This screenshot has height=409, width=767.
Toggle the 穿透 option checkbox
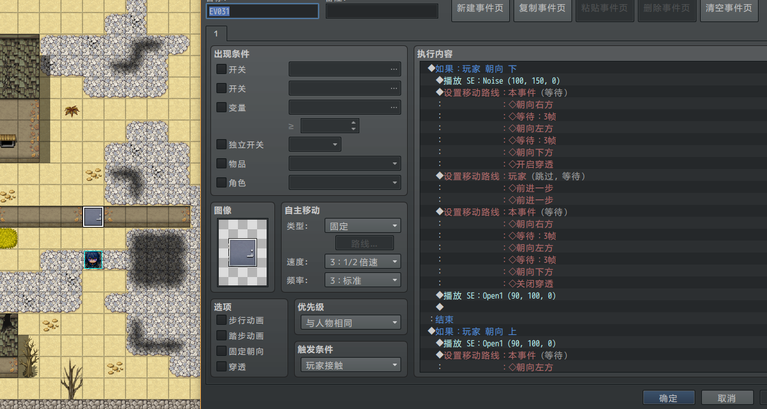(x=221, y=367)
